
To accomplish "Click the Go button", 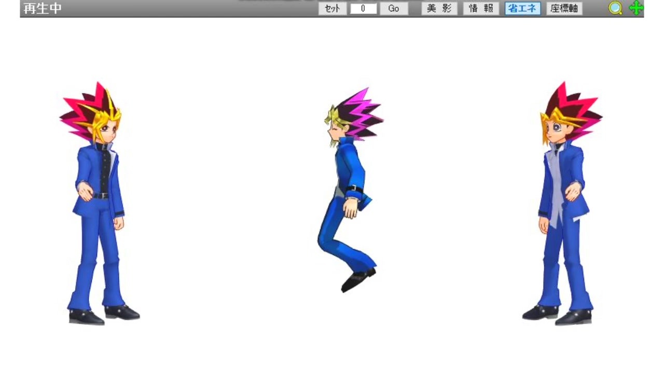I will [x=394, y=8].
